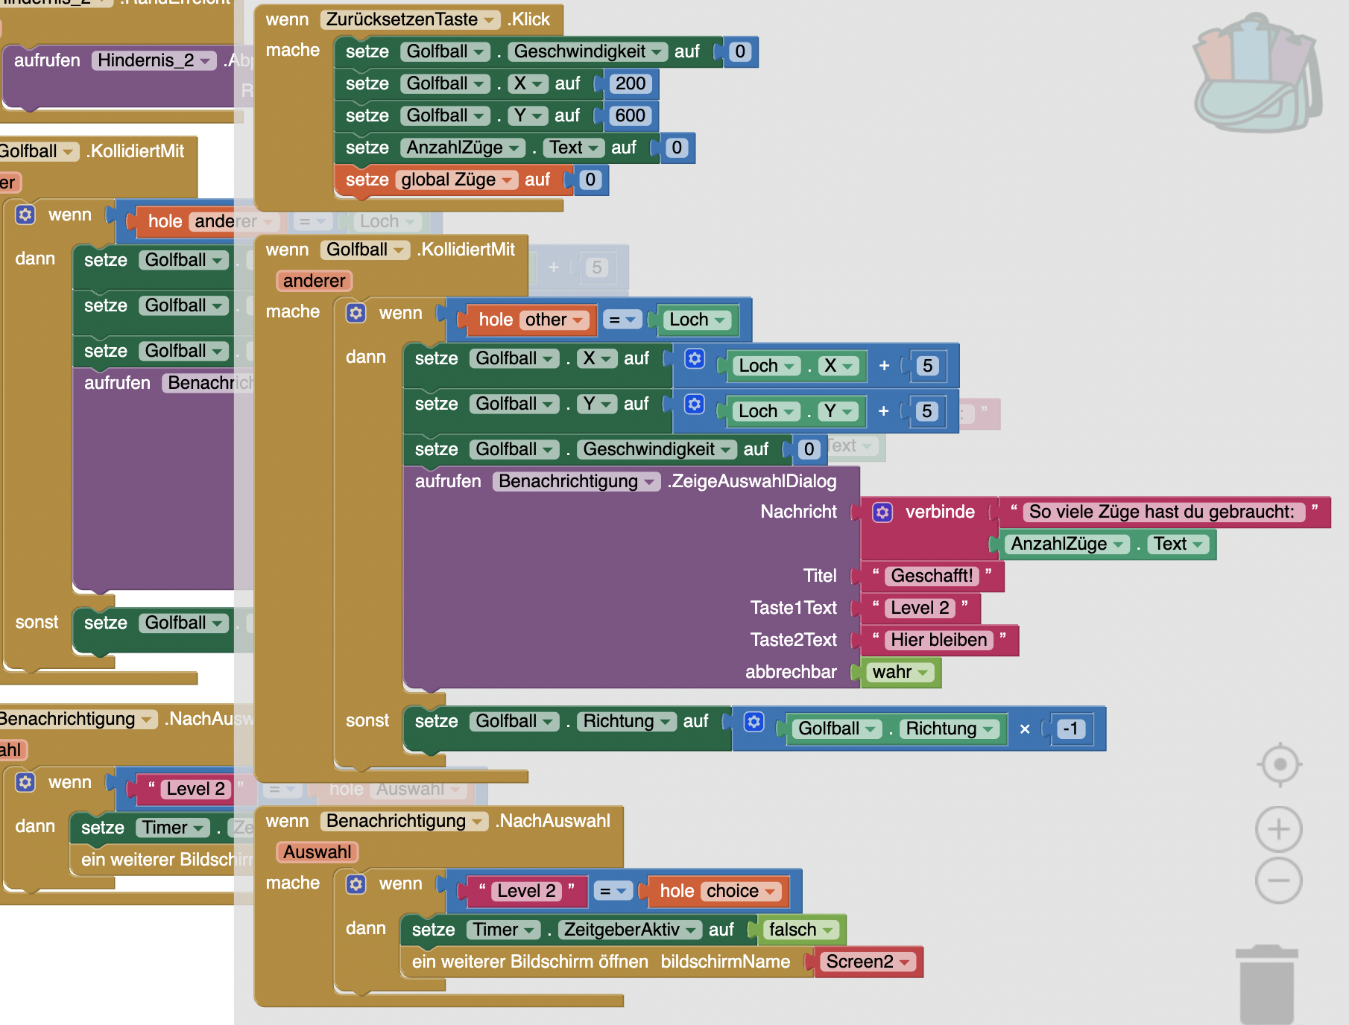Expand the Screen2 screen name dropdown

[x=905, y=962]
